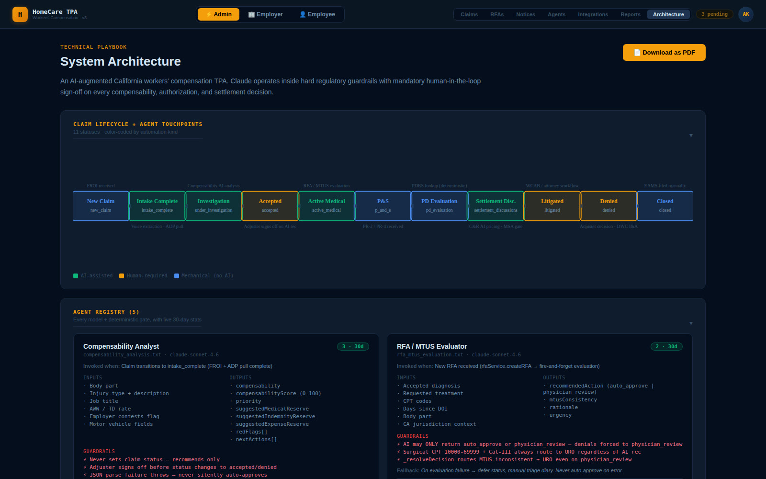The width and height of the screenshot is (766, 479).
Task: Click the blue Mechanical legend swatch
Action: (x=177, y=276)
